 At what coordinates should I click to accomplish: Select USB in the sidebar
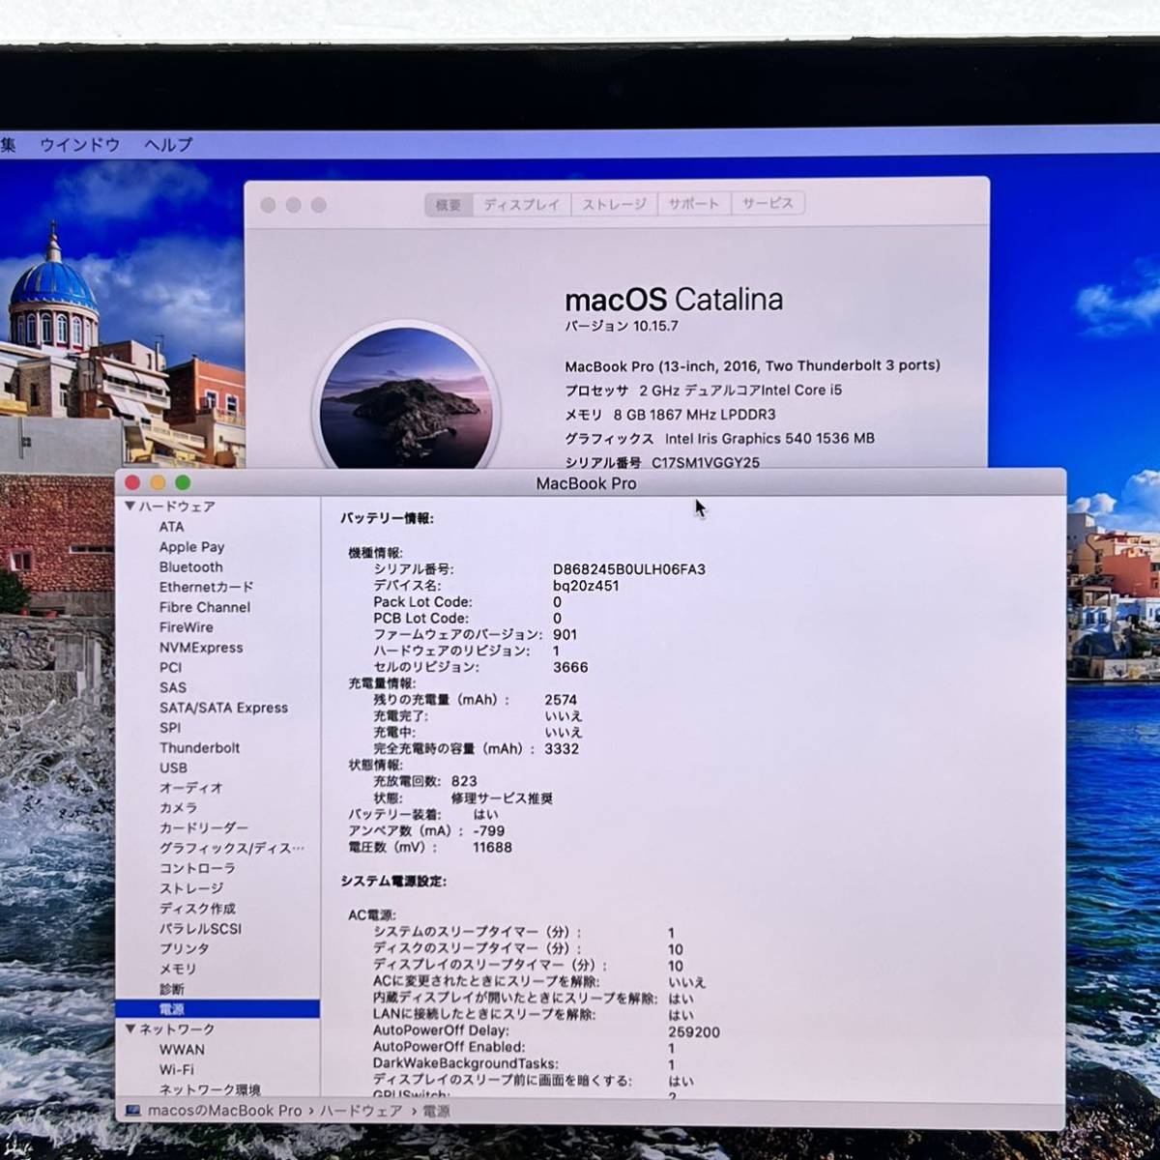(x=173, y=768)
